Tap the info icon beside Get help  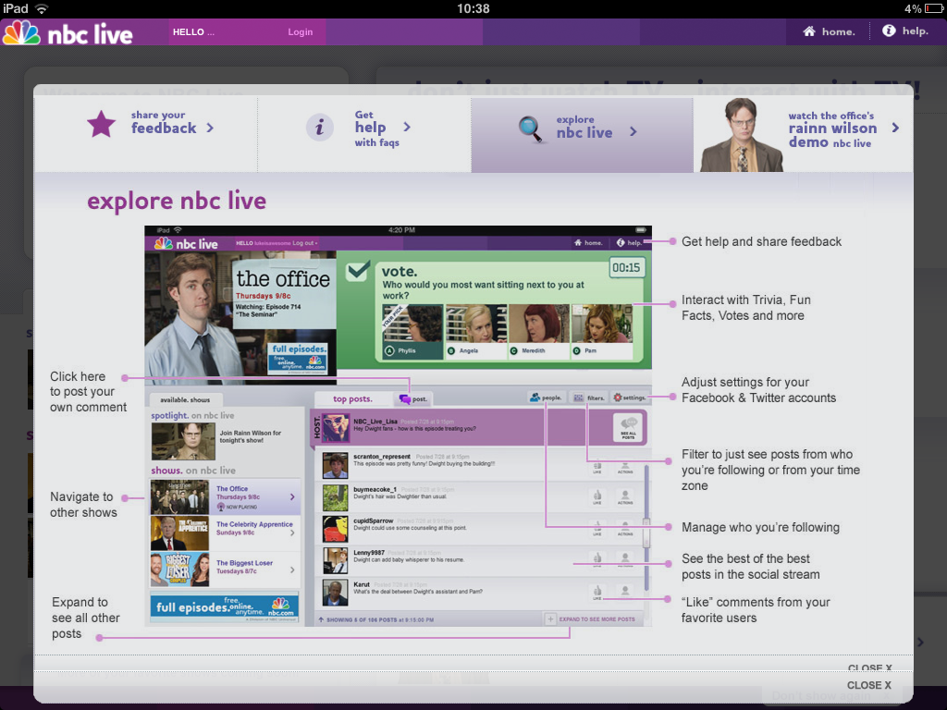click(320, 128)
